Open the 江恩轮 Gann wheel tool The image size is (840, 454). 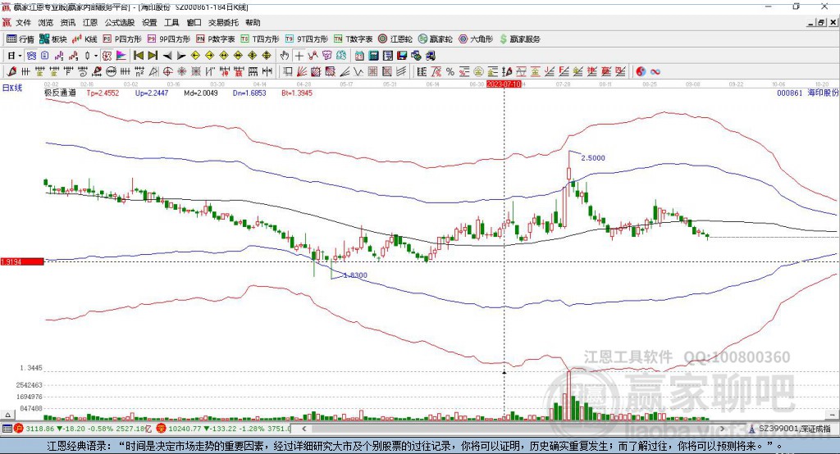click(x=395, y=39)
